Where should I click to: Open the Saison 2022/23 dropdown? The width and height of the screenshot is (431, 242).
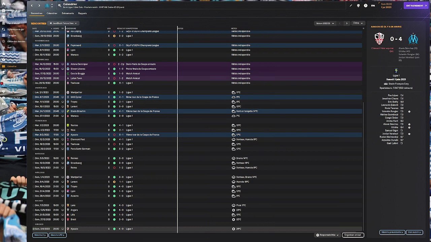(325, 23)
